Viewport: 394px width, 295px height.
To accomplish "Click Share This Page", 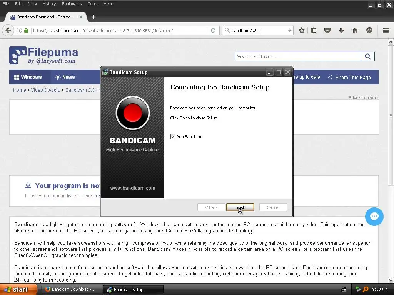I will [349, 77].
